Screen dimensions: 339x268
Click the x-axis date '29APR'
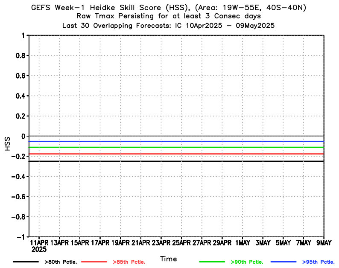pyautogui.click(x=222, y=243)
